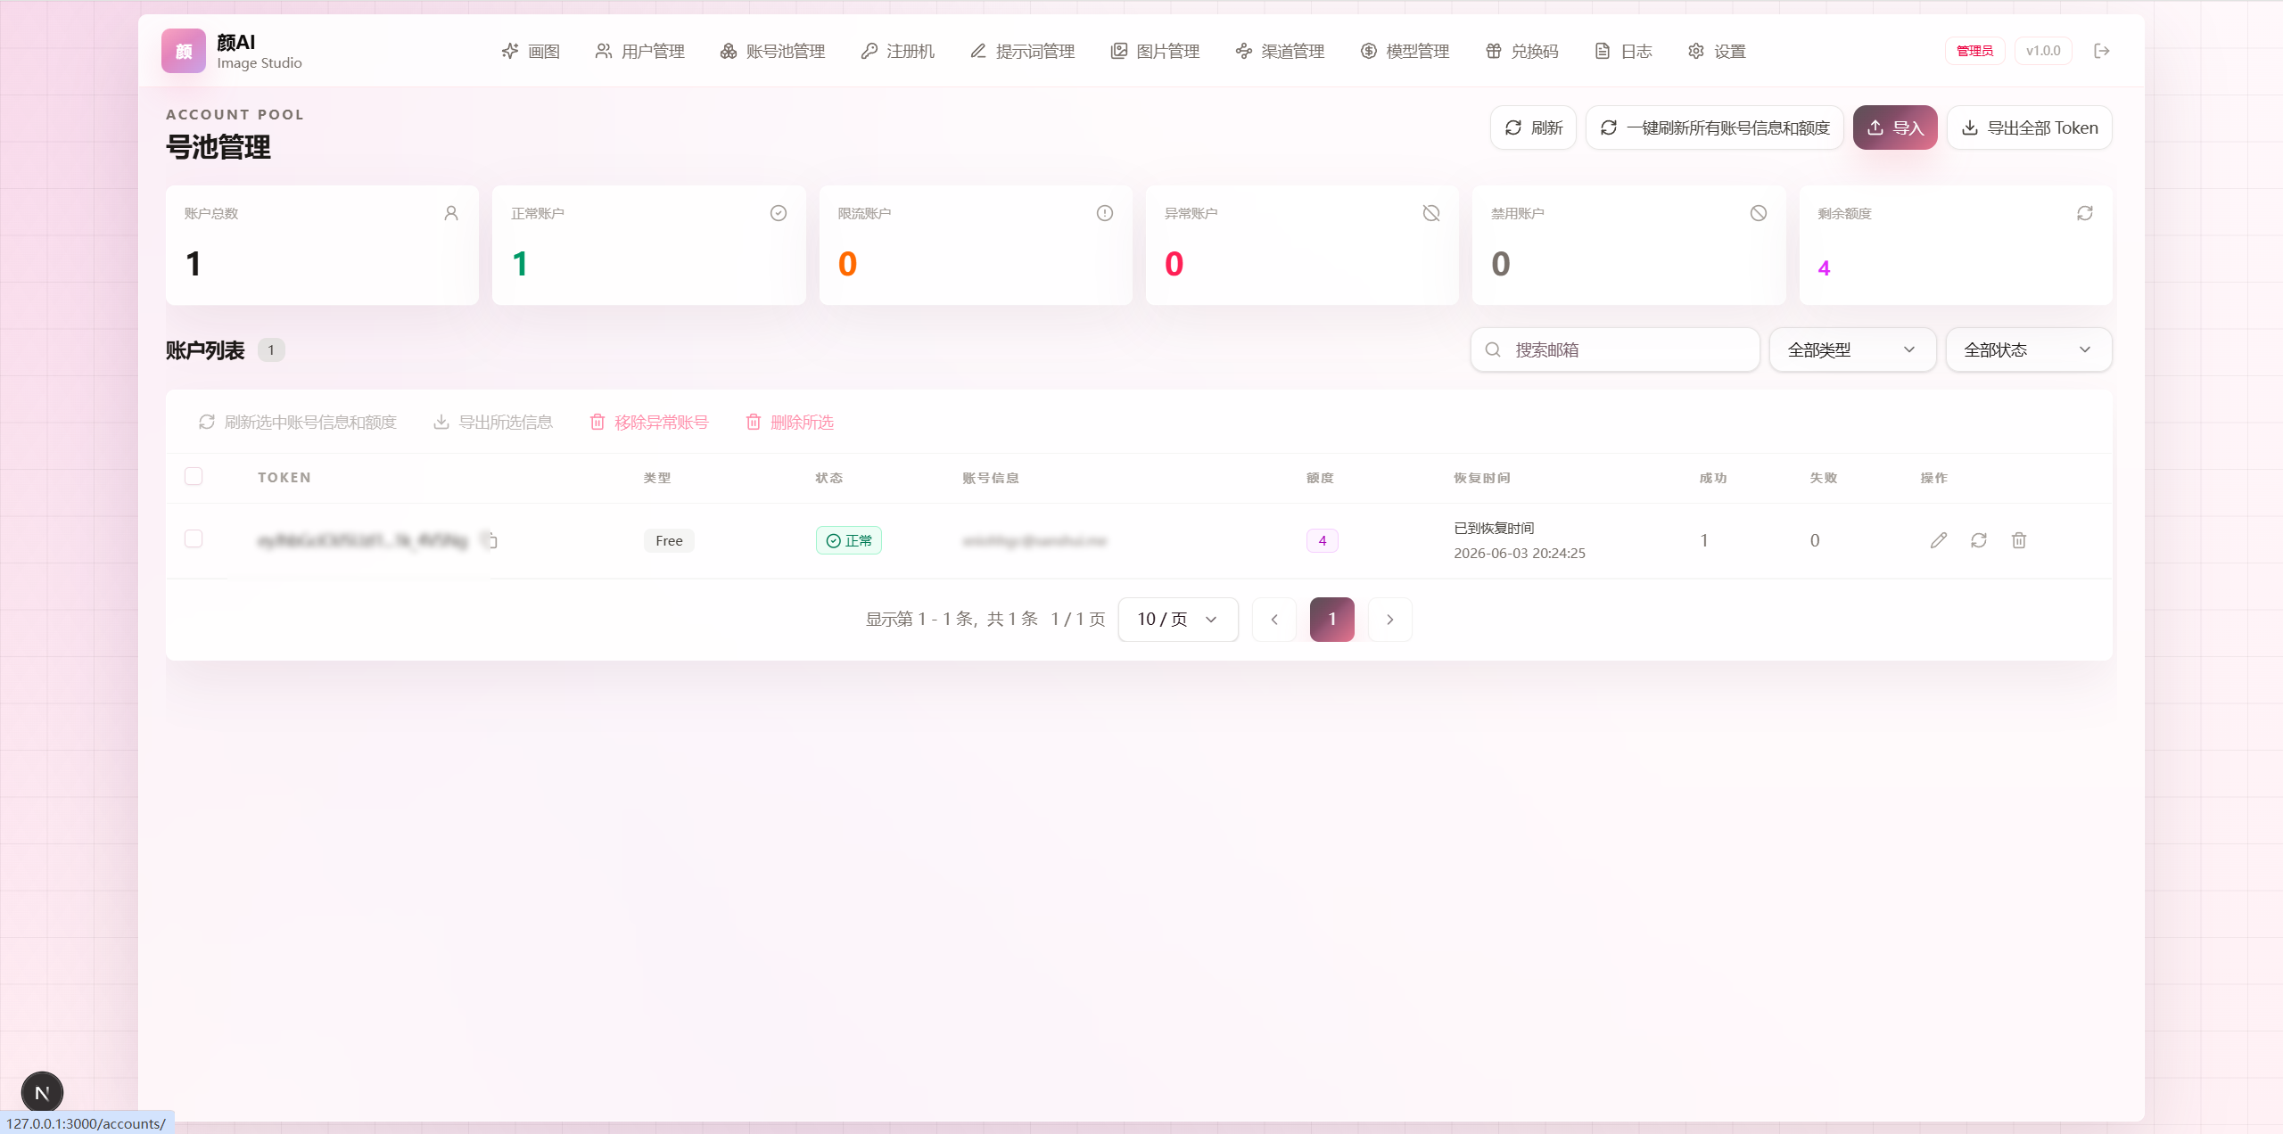
Task: Open the 10 / 页 page size dropdown
Action: point(1178,619)
